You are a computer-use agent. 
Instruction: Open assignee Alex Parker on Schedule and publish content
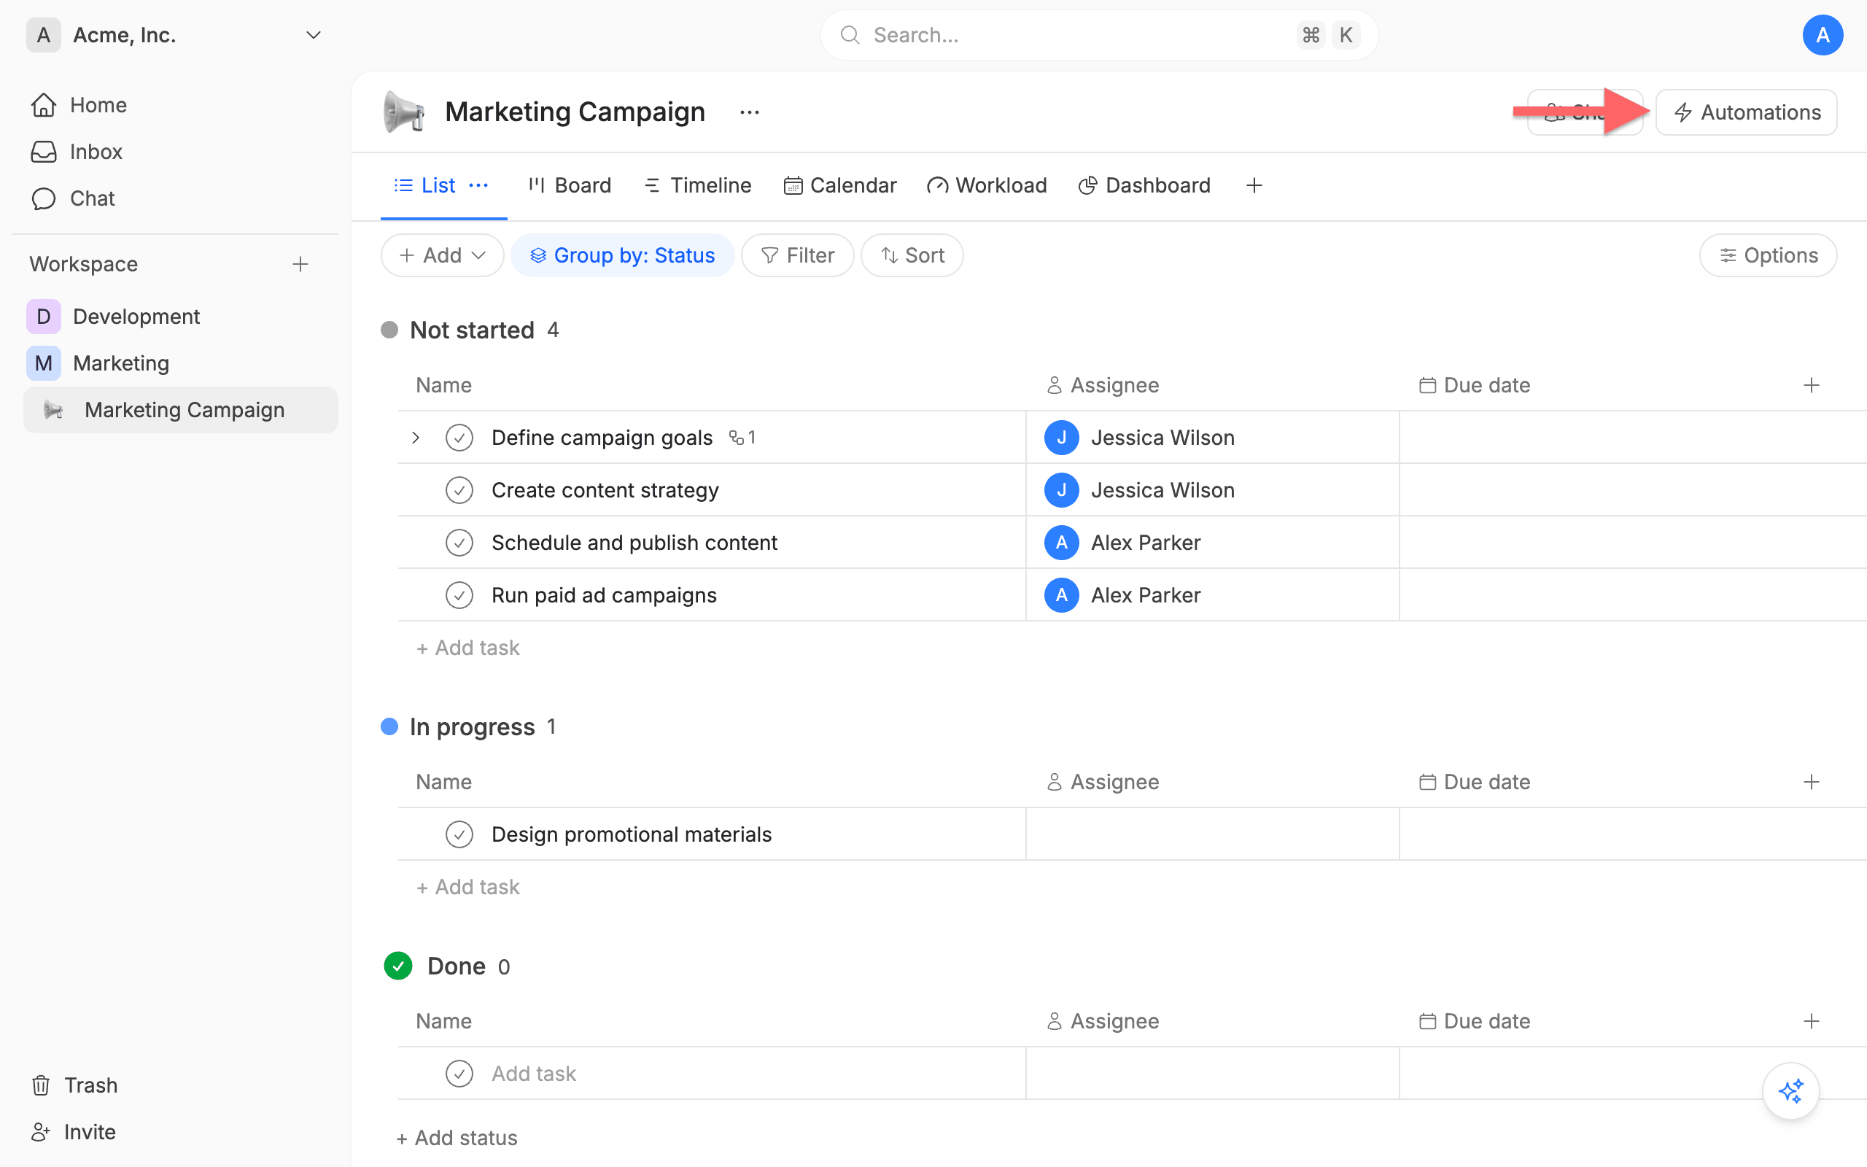1122,543
